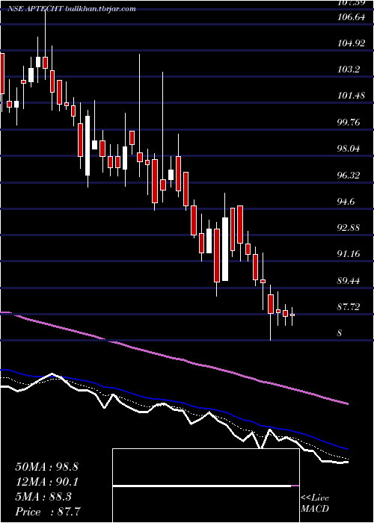374x523 pixels.
Task: Click the 98.04 price axis label
Action: click(349, 149)
